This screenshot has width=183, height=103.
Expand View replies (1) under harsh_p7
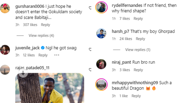click(138, 50)
